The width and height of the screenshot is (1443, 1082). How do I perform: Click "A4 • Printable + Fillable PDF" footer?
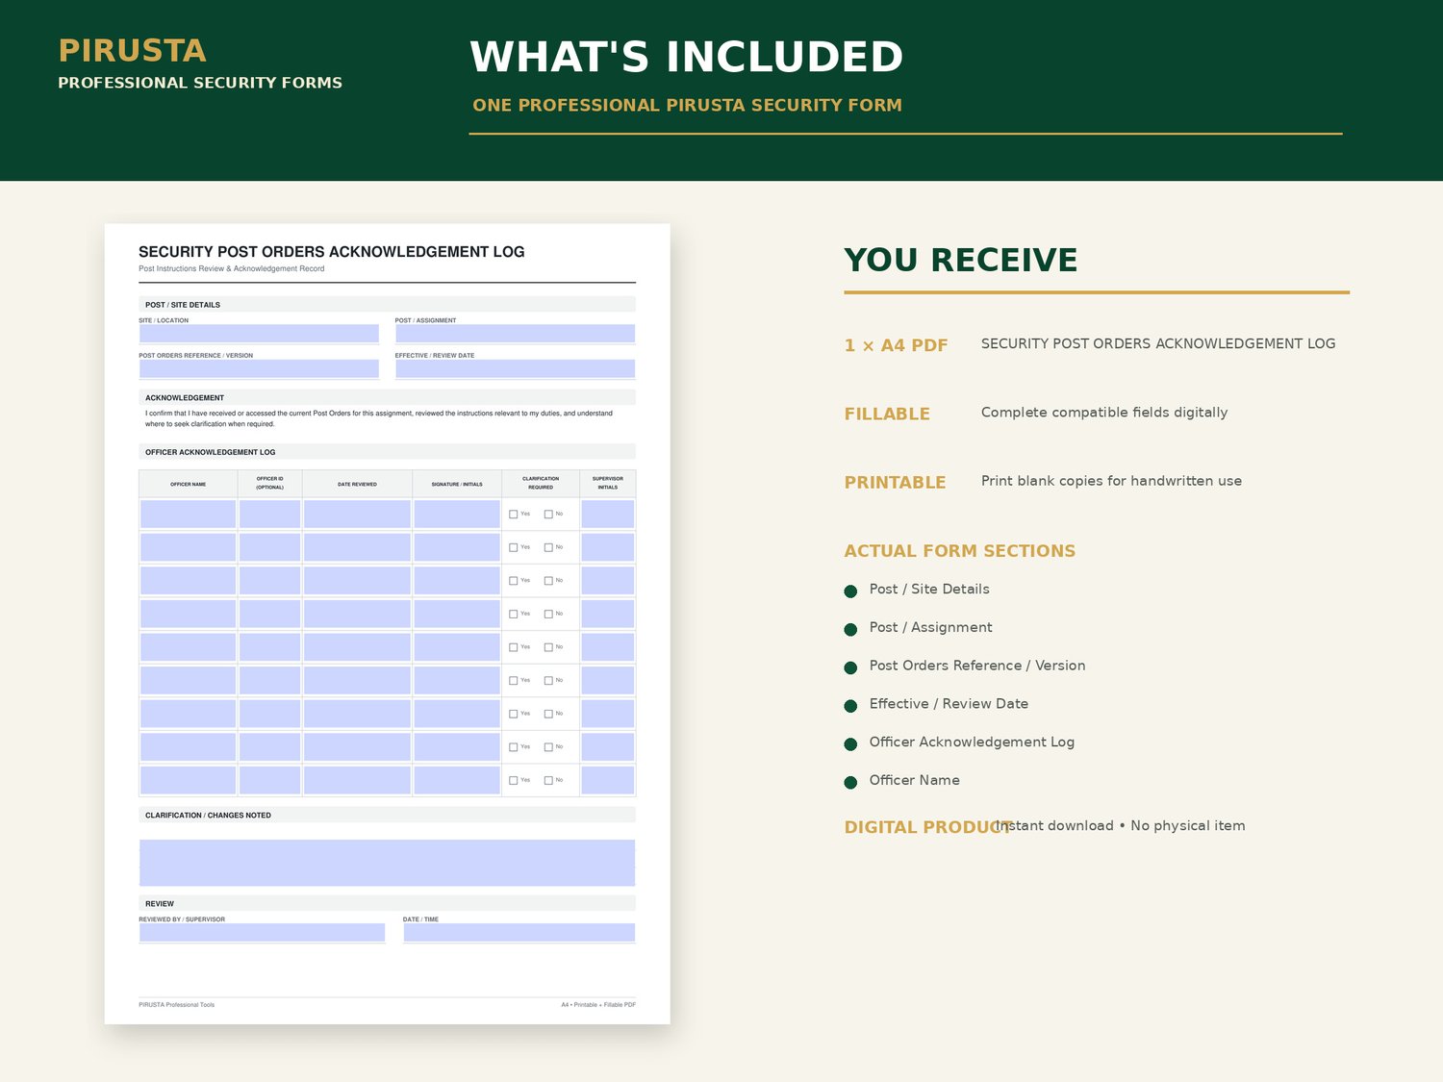click(x=598, y=1005)
